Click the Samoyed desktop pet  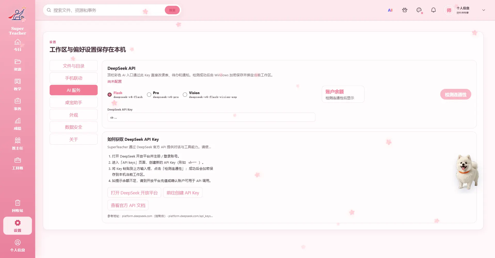coord(467,172)
